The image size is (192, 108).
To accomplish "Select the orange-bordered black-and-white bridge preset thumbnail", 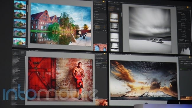I will [114, 17].
